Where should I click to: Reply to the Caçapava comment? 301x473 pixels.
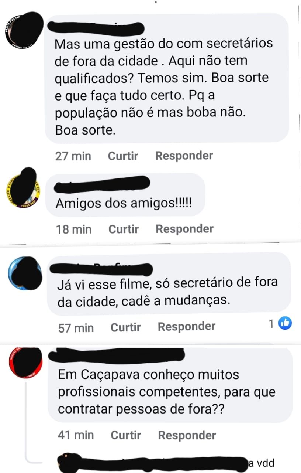[x=187, y=435]
